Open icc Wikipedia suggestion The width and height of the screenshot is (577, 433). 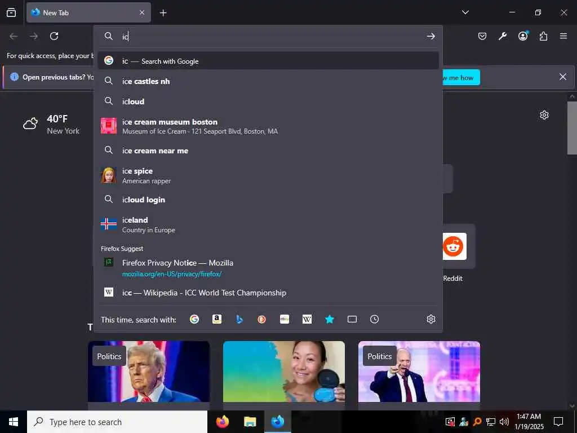[x=268, y=293]
